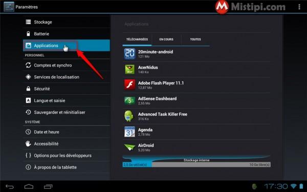The height and width of the screenshot is (192, 307).
Task: Open the Agenda app entry
Action: coord(196,132)
